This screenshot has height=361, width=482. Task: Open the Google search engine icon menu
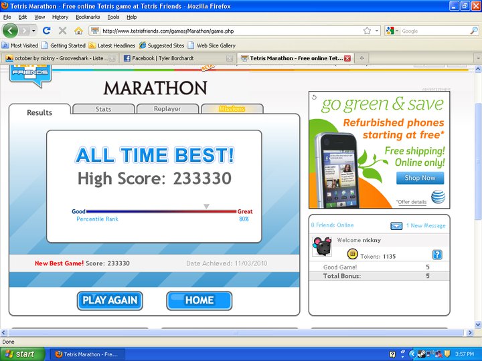(392, 31)
